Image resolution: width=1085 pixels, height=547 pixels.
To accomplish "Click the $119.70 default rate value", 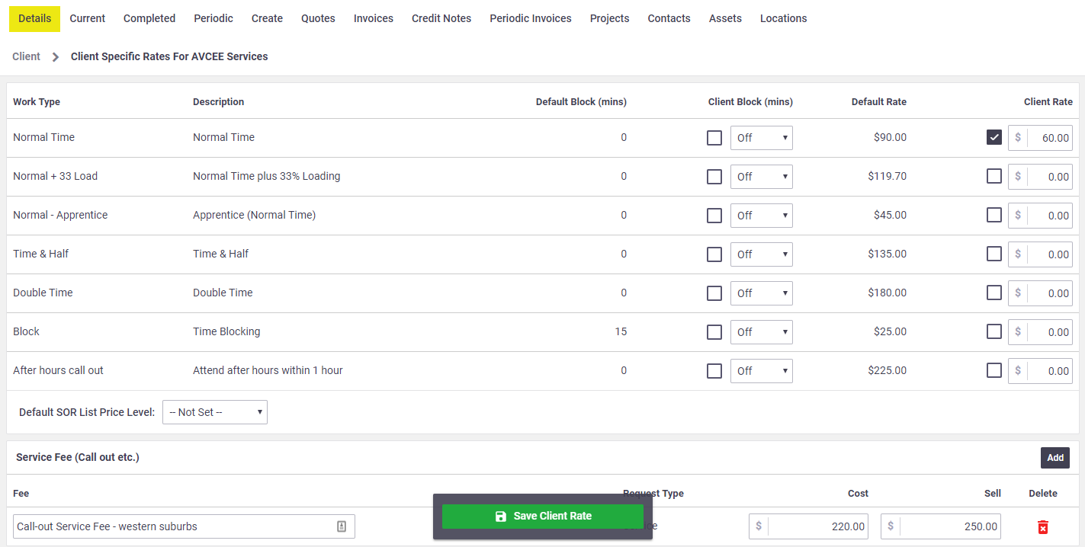I will point(888,176).
